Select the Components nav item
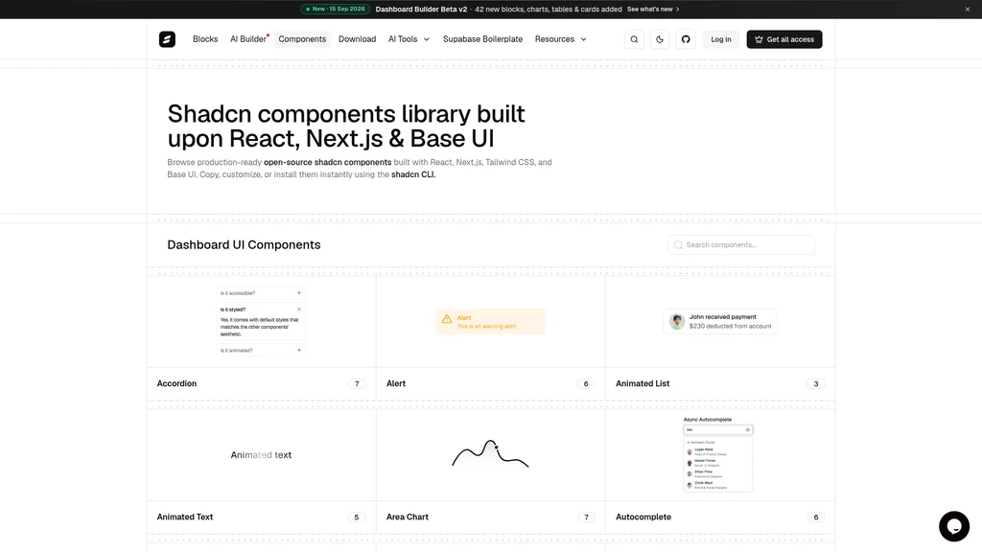 [x=302, y=39]
